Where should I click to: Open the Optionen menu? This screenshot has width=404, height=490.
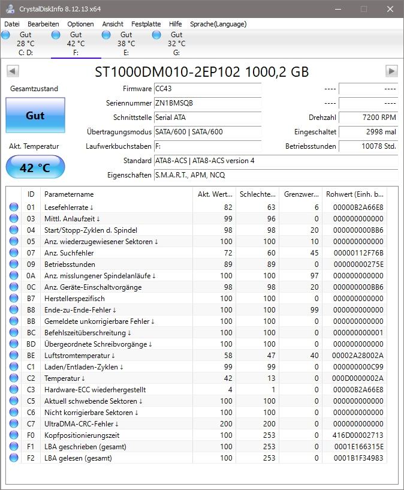(x=80, y=24)
